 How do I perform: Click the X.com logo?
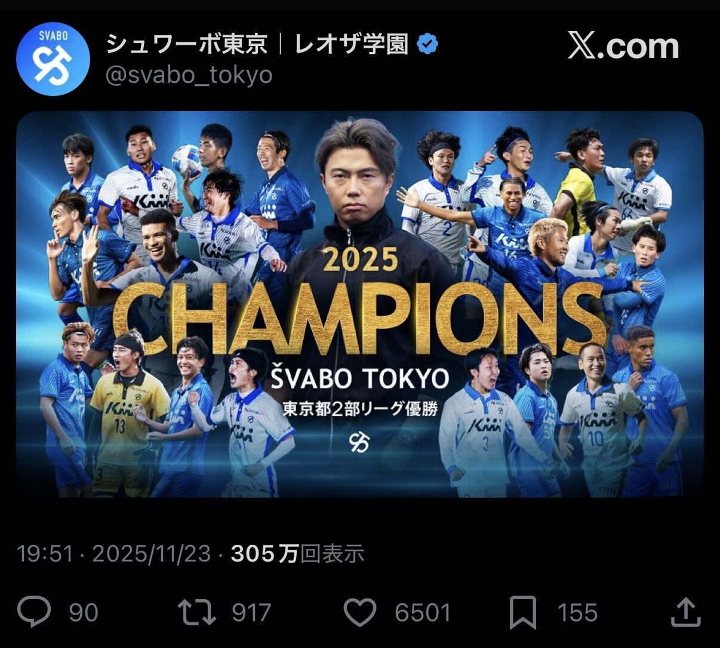tap(623, 46)
